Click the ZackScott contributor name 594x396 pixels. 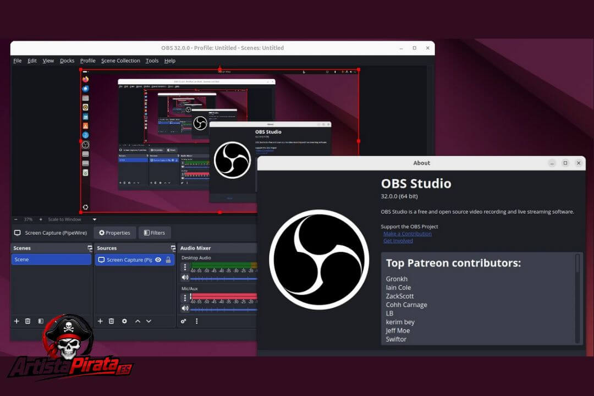400,296
